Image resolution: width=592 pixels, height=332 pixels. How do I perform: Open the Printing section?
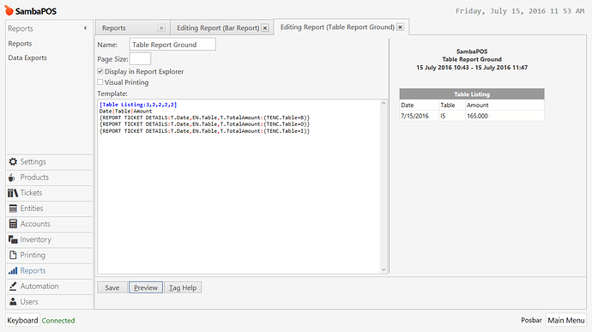tap(49, 255)
